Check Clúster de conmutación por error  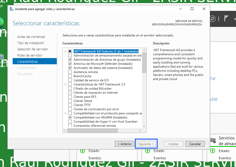pyautogui.click(x=70, y=109)
